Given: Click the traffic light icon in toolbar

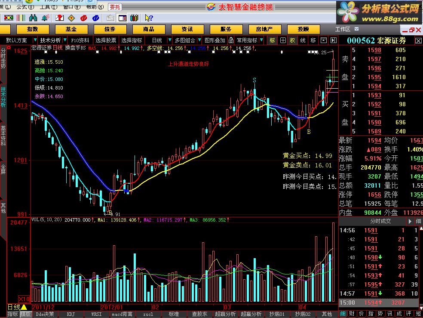Looking at the screenshot, I should pyautogui.click(x=9, y=18).
